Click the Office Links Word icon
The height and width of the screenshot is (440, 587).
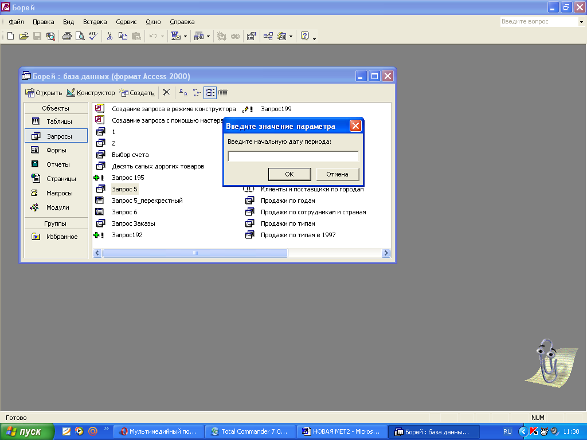point(175,36)
